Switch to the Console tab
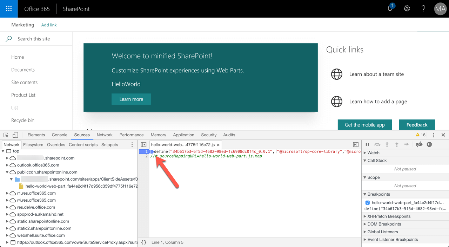 [x=60, y=135]
